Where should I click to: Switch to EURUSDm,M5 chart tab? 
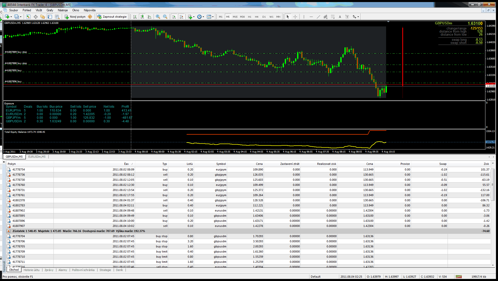(37, 157)
